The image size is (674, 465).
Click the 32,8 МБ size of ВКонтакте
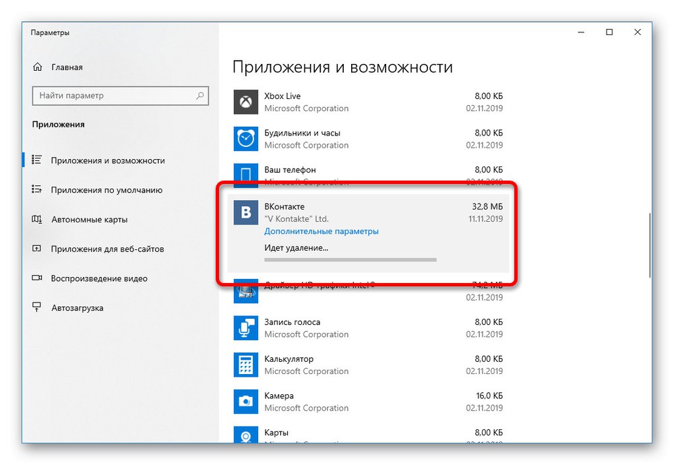click(487, 206)
